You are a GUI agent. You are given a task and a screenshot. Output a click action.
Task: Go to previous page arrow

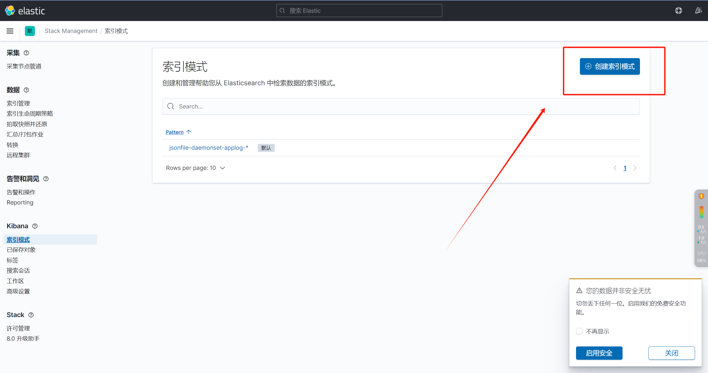(x=615, y=168)
